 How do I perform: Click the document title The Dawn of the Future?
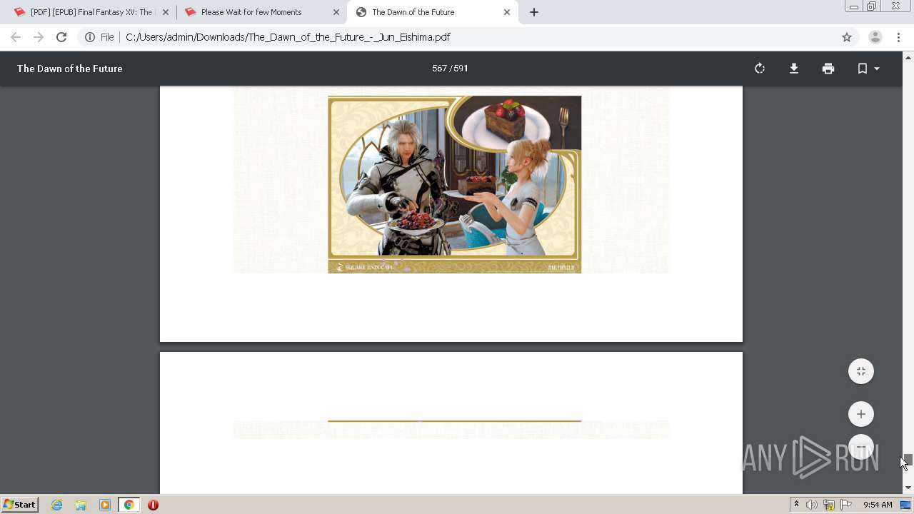tap(70, 69)
